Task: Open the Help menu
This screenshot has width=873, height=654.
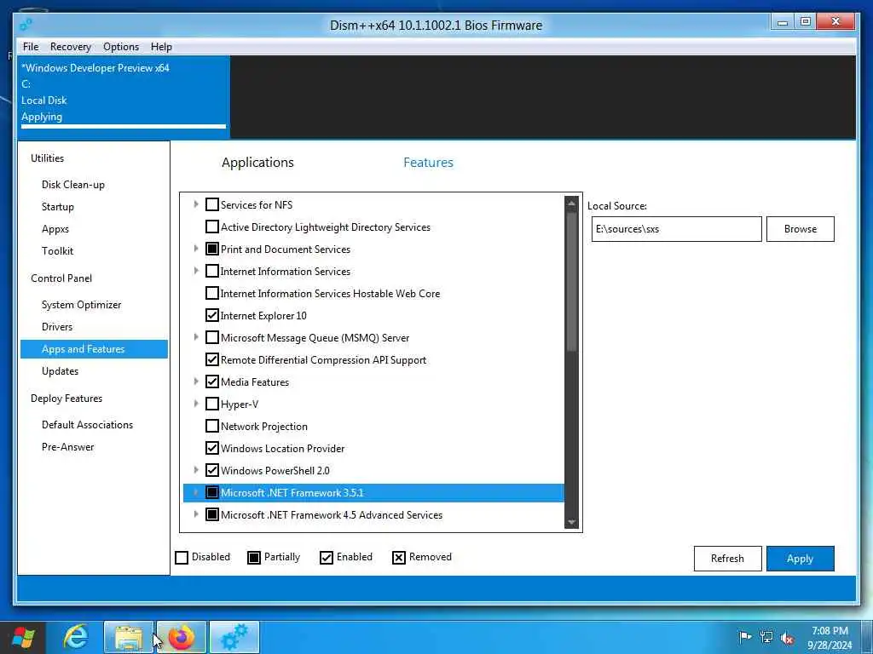Action: pyautogui.click(x=161, y=47)
